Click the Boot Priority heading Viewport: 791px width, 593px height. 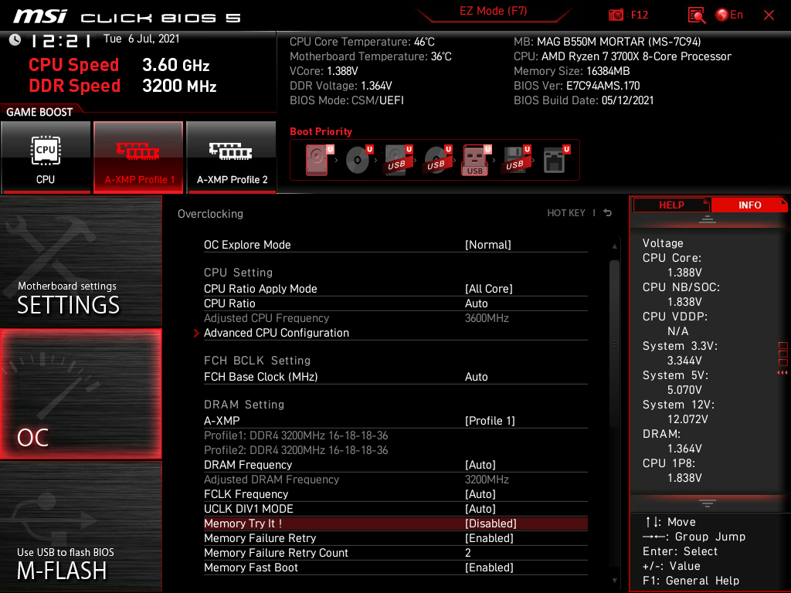point(321,131)
